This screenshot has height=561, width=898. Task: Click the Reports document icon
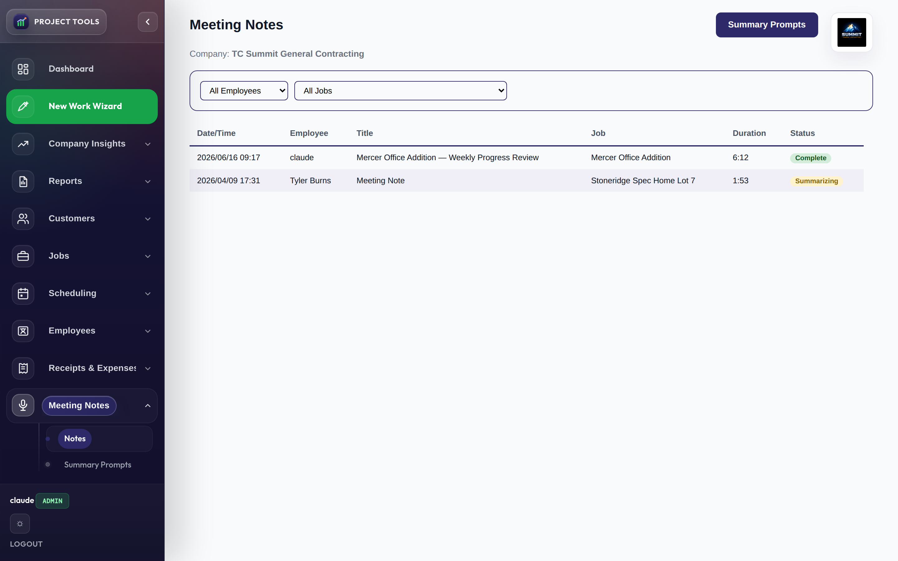coord(23,181)
